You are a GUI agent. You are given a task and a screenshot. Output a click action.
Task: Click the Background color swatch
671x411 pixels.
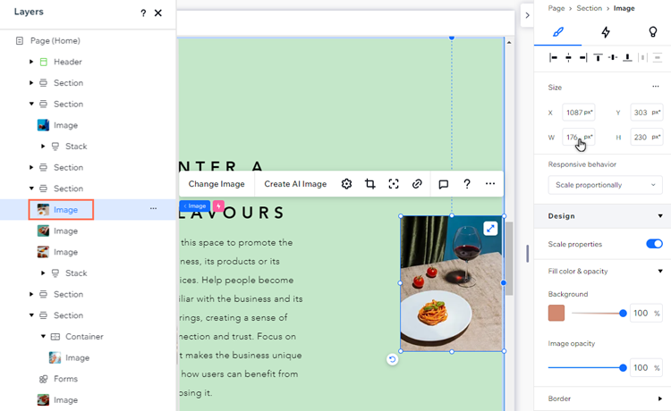pos(556,313)
